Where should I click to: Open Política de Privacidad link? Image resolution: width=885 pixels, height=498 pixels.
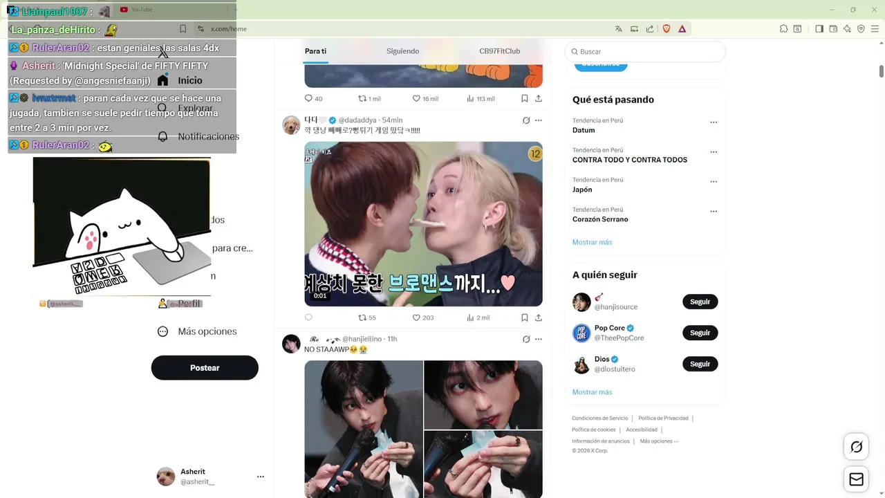point(663,418)
